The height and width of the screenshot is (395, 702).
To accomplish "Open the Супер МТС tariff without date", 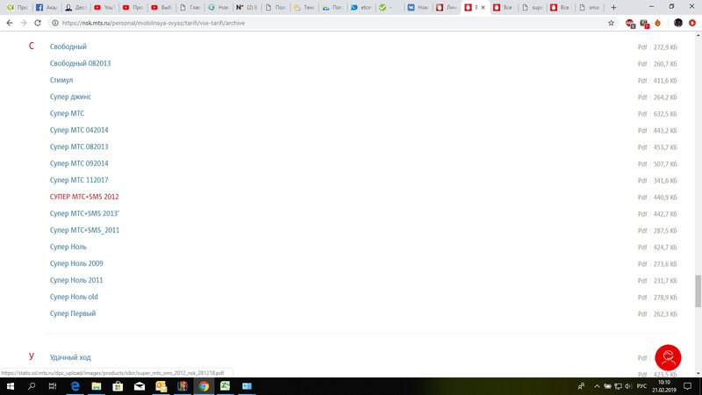I will pyautogui.click(x=67, y=113).
